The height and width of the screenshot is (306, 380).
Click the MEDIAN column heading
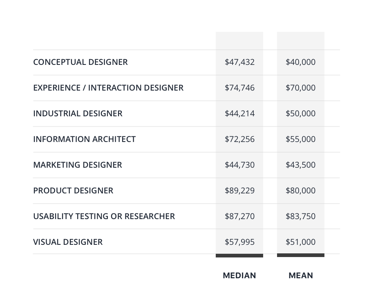pos(239,275)
